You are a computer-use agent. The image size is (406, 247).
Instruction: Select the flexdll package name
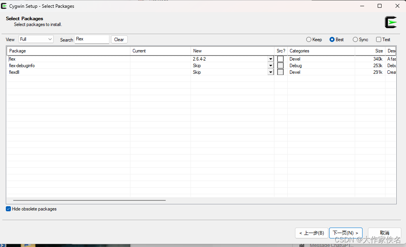click(14, 72)
